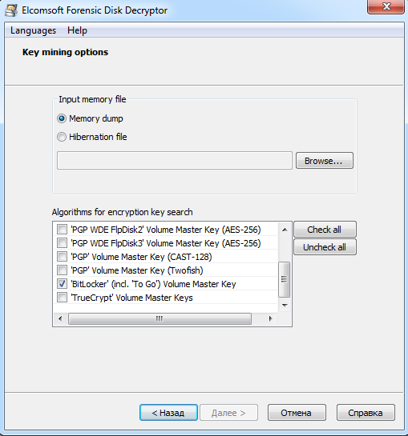Tick PGP Volume Master Key (CAST-128) checkbox

click(x=62, y=257)
